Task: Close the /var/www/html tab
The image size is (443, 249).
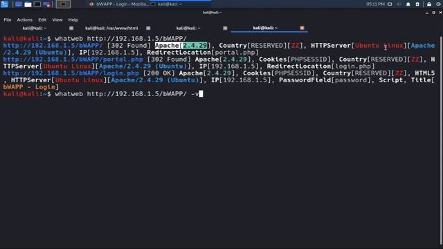Action: [148, 28]
